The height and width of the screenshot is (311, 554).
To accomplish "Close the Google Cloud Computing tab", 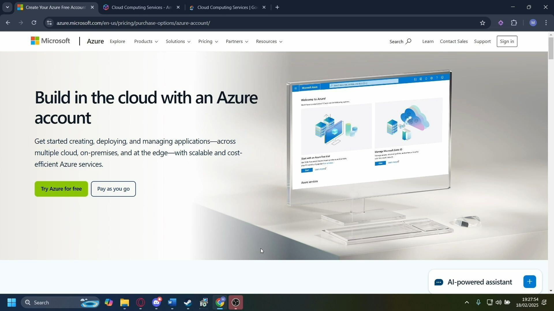I will point(264,7).
